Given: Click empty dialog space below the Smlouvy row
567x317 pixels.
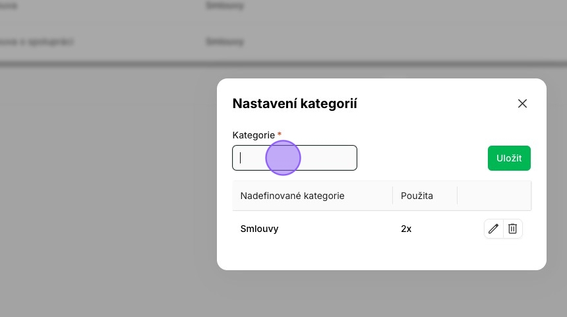Looking at the screenshot, I should tap(381, 257).
